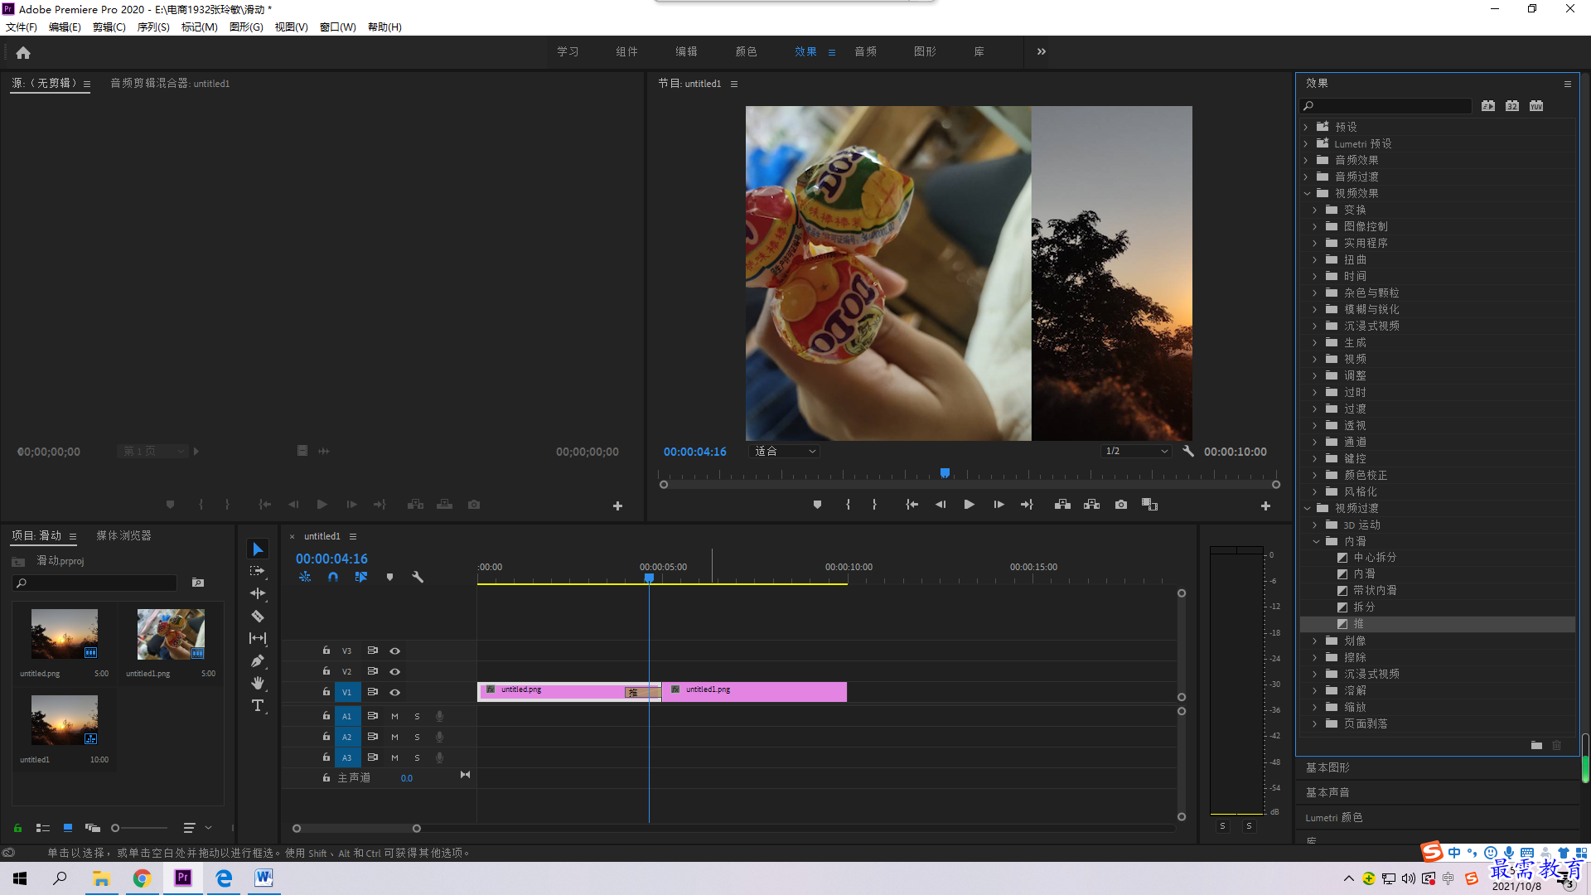This screenshot has height=895, width=1591.
Task: Open the 序列(S) menu
Action: [x=153, y=27]
